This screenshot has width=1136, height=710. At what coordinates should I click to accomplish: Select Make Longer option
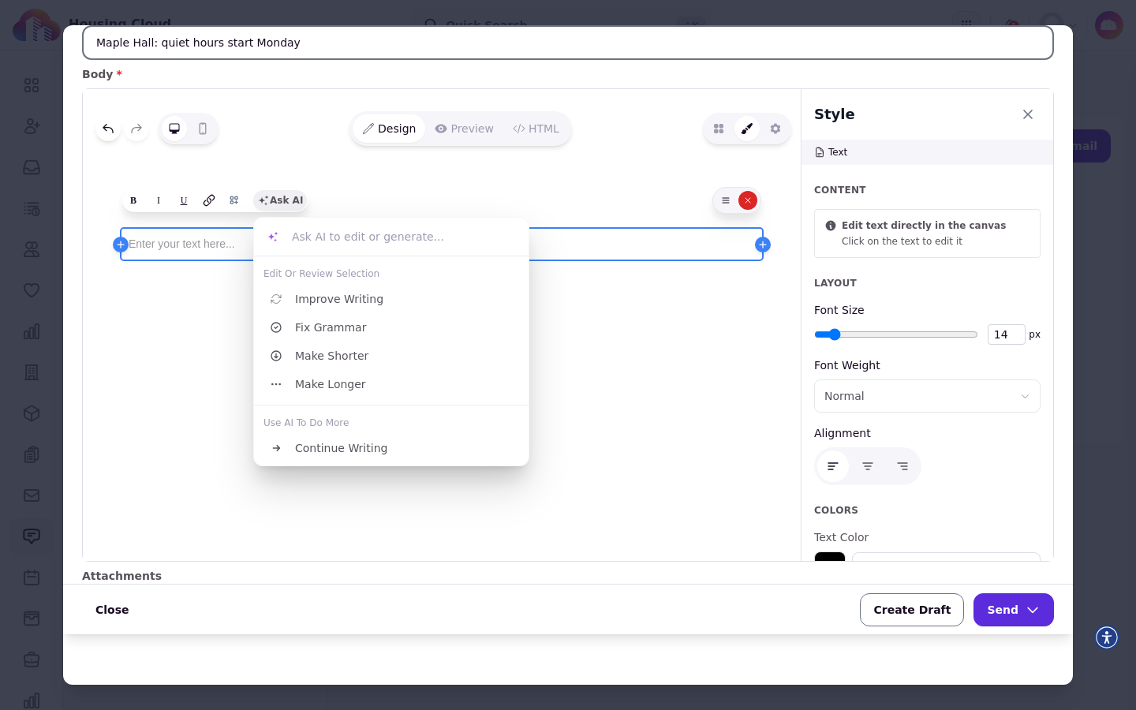point(391,384)
